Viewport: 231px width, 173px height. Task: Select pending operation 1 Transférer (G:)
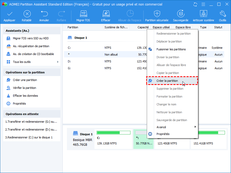coord(31,122)
